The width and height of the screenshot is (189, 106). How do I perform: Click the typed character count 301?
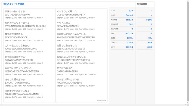(x=131, y=24)
